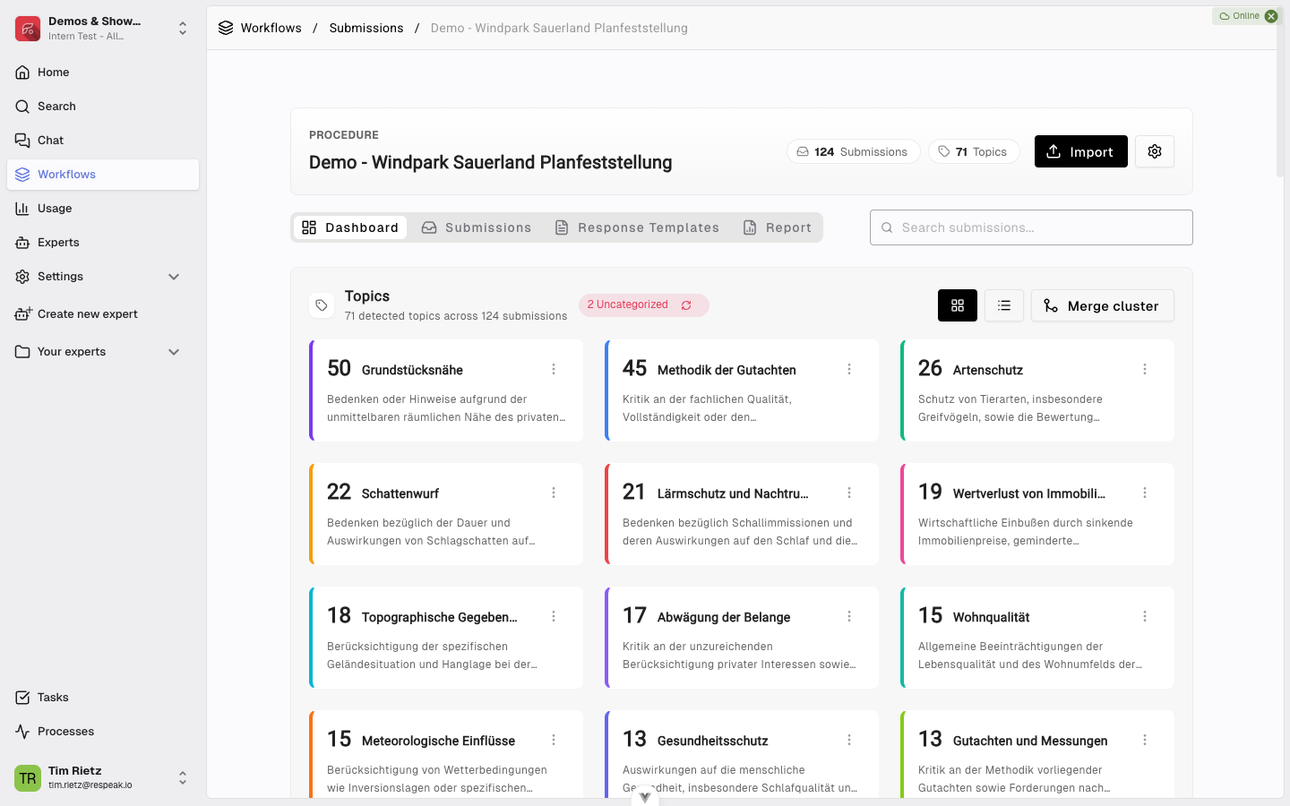Click the down arrow at page bottom
1290x806 pixels.
click(645, 797)
